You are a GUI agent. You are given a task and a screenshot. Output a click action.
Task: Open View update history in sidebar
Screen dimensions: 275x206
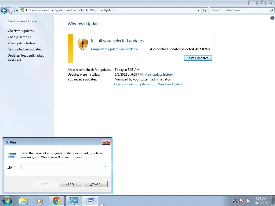click(x=22, y=43)
